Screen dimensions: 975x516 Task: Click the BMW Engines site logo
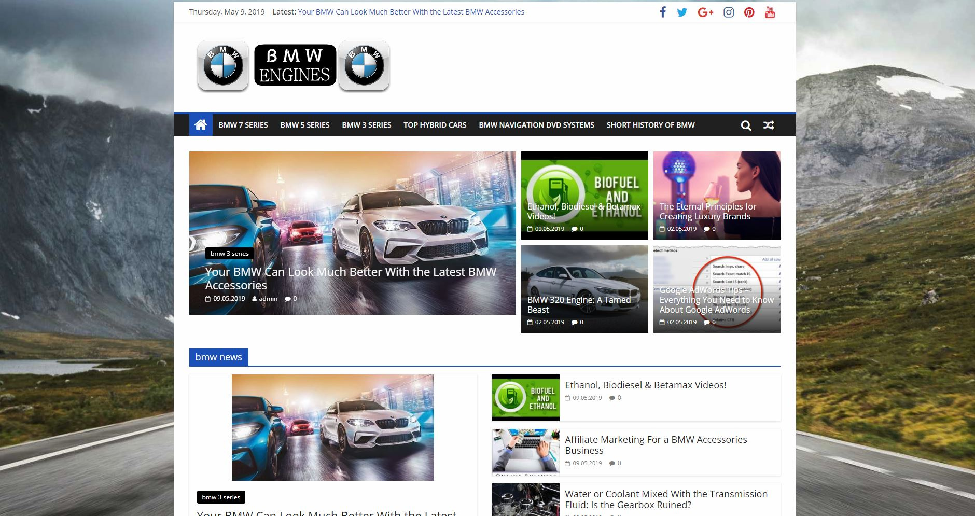coord(293,66)
